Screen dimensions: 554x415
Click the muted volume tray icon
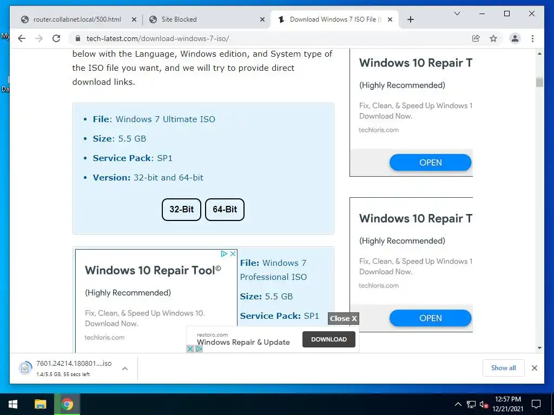[x=484, y=404]
